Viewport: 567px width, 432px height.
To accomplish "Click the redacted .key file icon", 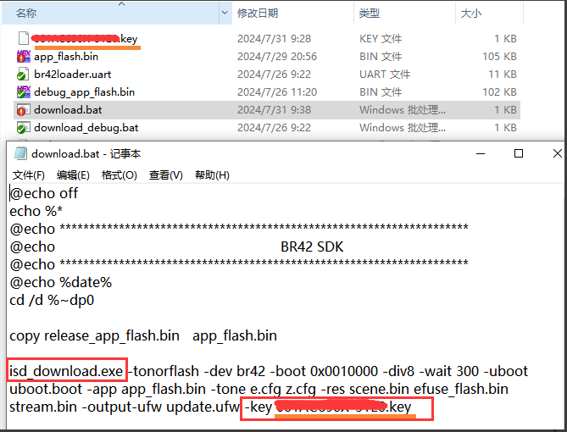I will [x=24, y=38].
